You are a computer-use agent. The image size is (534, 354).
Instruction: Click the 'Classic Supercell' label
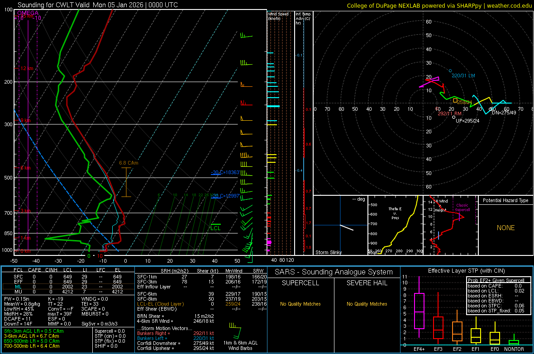tap(462, 208)
